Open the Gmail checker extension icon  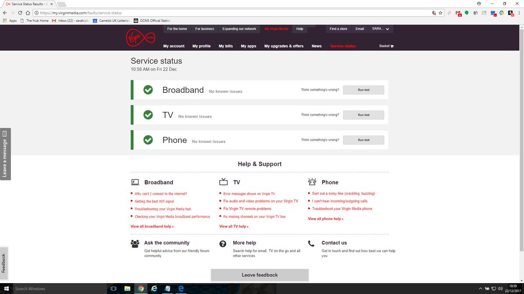coord(458,13)
